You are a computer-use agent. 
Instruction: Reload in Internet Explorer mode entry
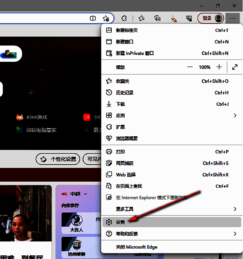click(x=172, y=198)
